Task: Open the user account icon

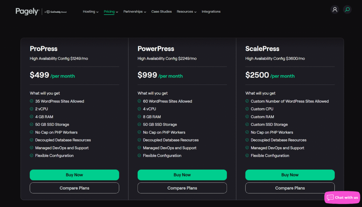Action: tap(334, 10)
